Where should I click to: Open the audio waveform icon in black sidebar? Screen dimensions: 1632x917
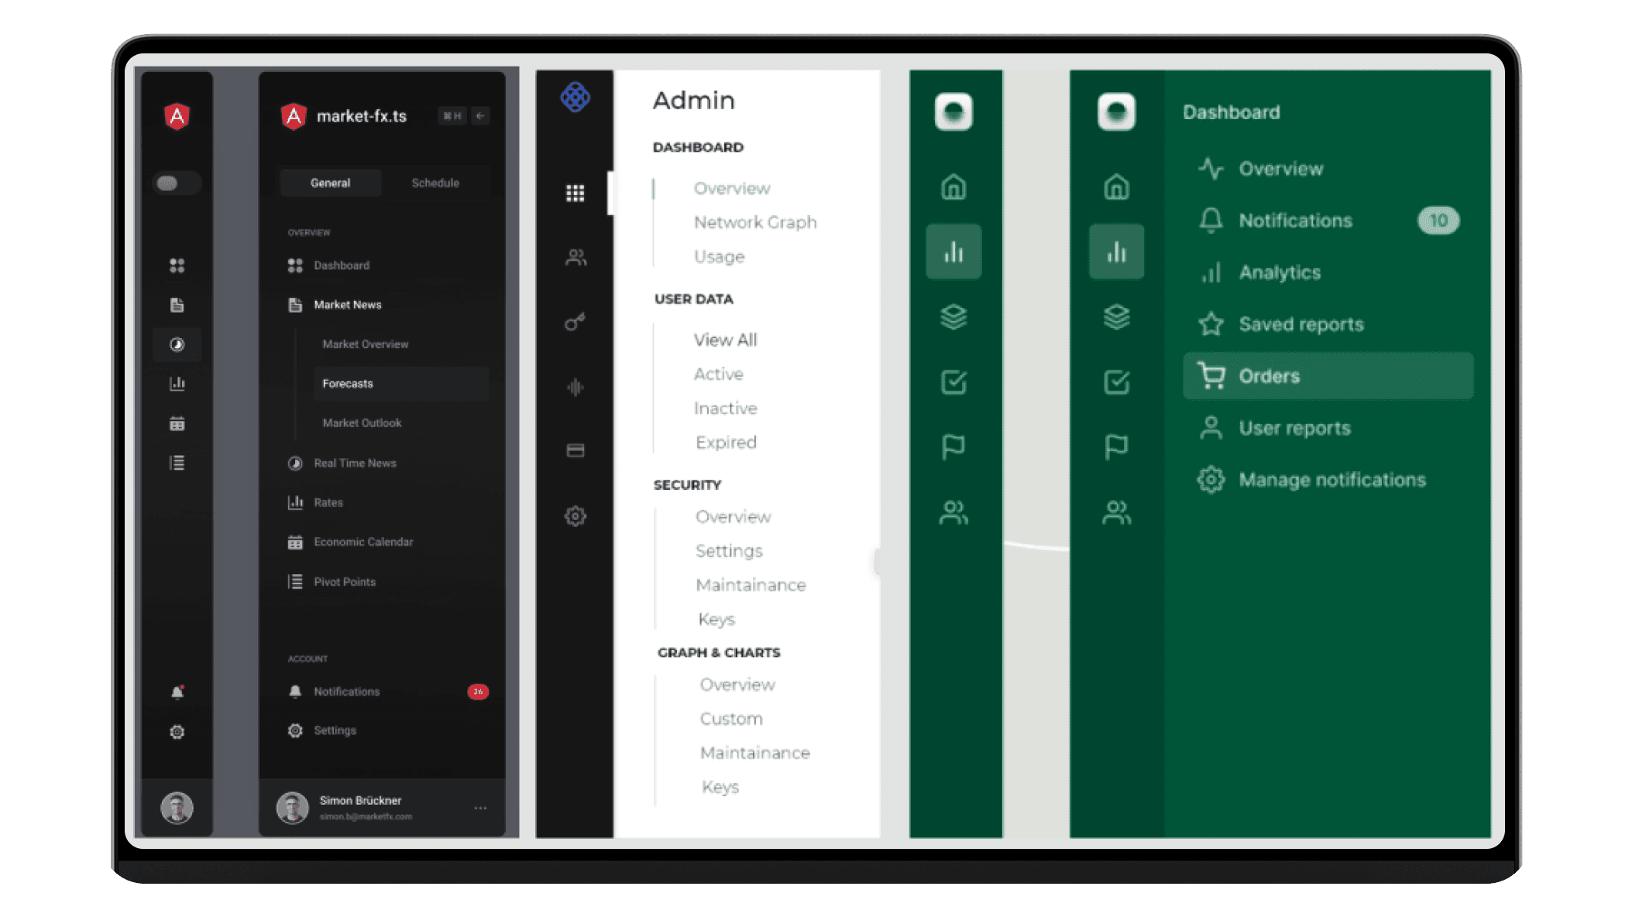click(x=575, y=387)
